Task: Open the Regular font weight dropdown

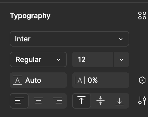Action: coord(38,59)
